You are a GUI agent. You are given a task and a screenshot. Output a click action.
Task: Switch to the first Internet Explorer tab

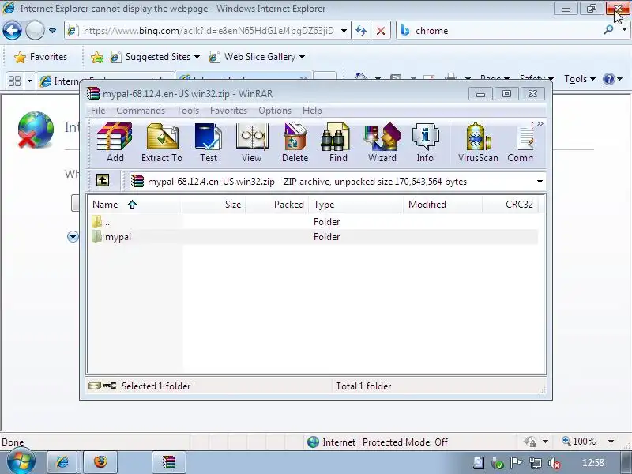coord(105,81)
